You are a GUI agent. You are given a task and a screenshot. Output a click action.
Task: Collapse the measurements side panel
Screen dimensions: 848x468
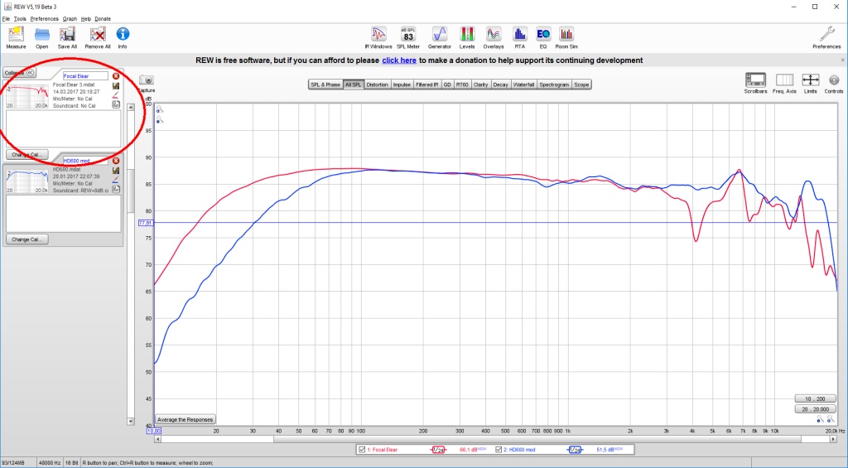click(x=20, y=73)
